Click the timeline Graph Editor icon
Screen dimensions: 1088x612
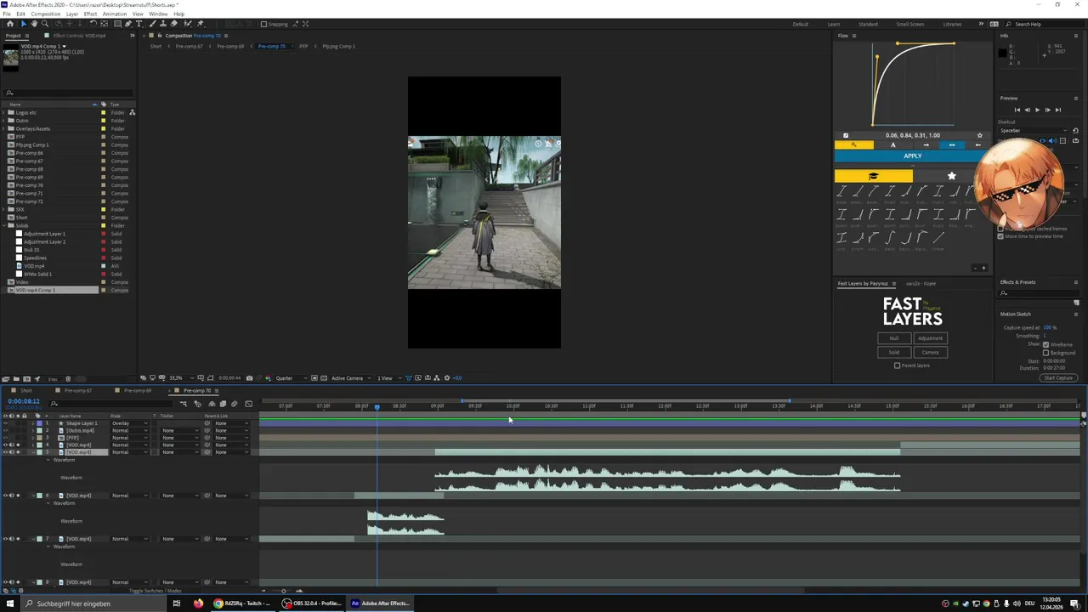pos(248,405)
